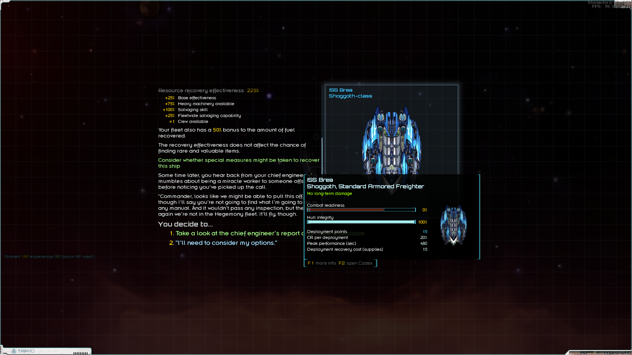Click the Shoggoth-class label in ship panel

(350, 96)
